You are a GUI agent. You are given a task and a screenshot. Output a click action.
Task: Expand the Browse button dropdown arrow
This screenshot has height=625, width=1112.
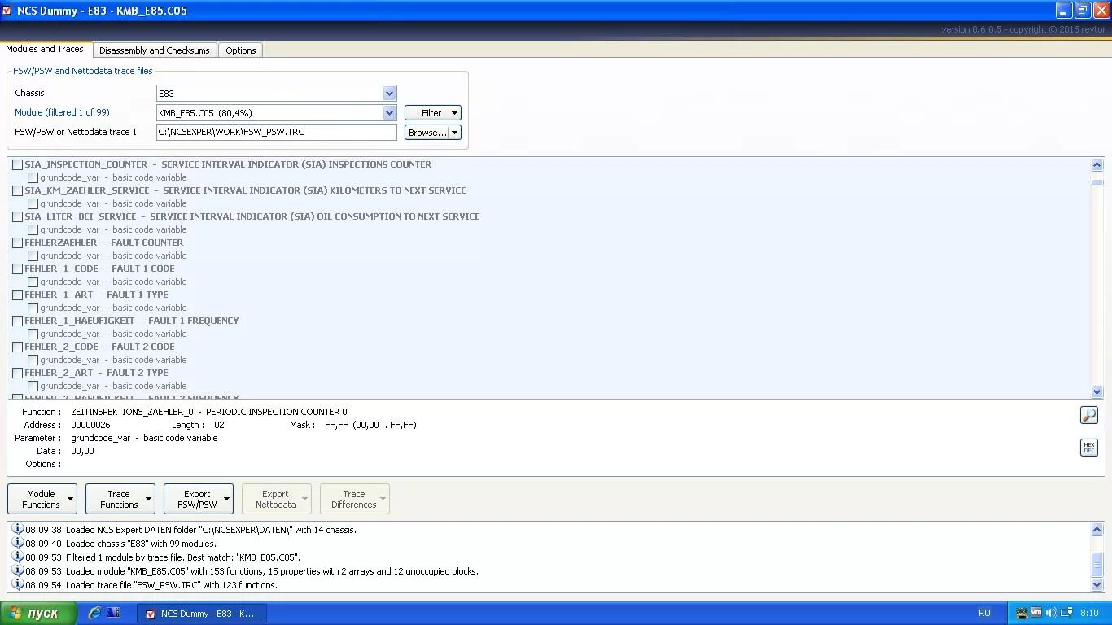click(x=454, y=133)
